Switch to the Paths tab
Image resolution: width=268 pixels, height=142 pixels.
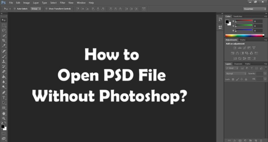[248, 64]
